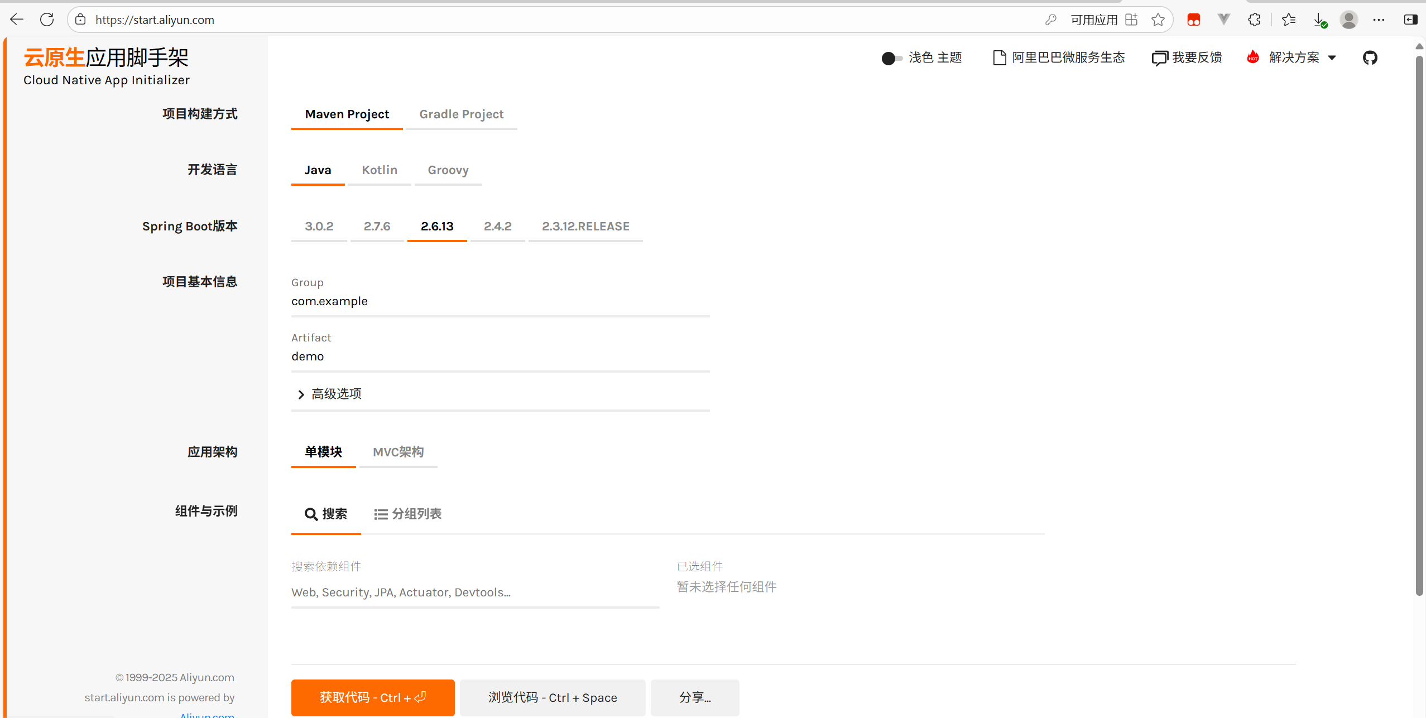Choose Groovy as development language
Image resolution: width=1426 pixels, height=718 pixels.
pyautogui.click(x=448, y=170)
